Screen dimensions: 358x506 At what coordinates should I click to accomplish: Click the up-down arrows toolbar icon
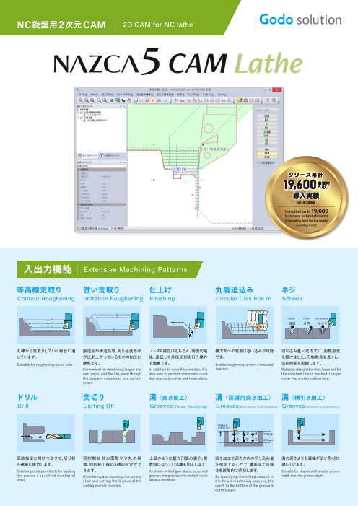[x=123, y=100]
